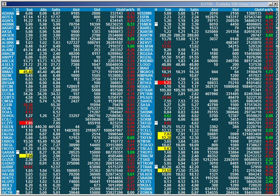The width and height of the screenshot is (280, 196).
Task: Select the yellow-highlighted BIMAS last price 45,40
Action: point(26,72)
